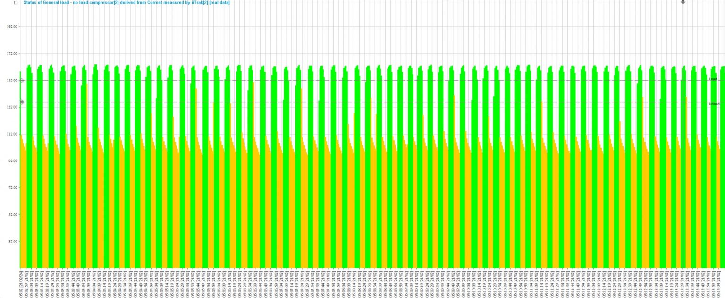This screenshot has height=298, width=725.
Task: Click the Unload threshold handle at left axis
Action: tap(22, 102)
